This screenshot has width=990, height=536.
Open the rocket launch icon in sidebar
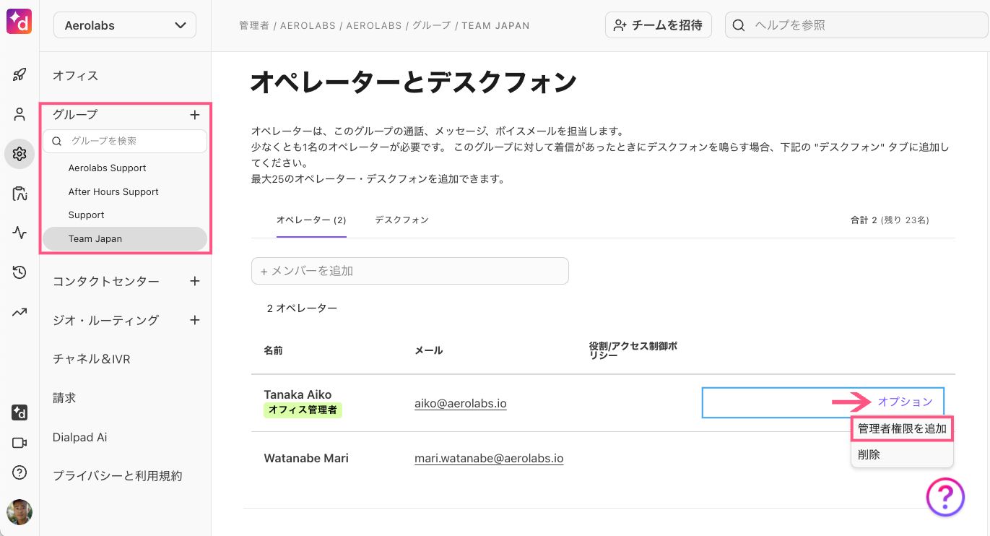[19, 74]
